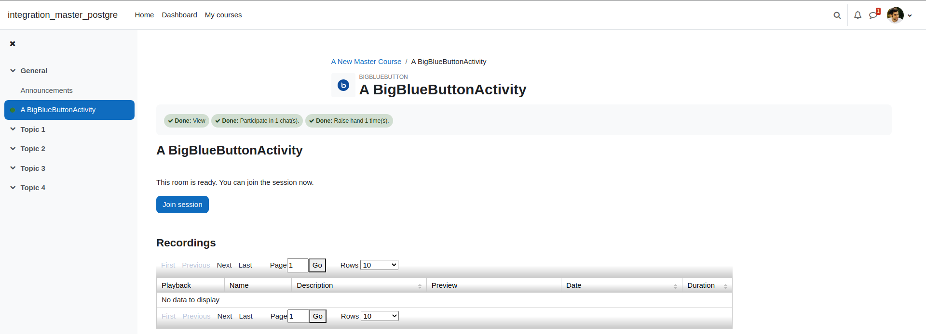This screenshot has height=334, width=926.
Task: Click the Raise hand 1 time(s) badge
Action: point(349,121)
